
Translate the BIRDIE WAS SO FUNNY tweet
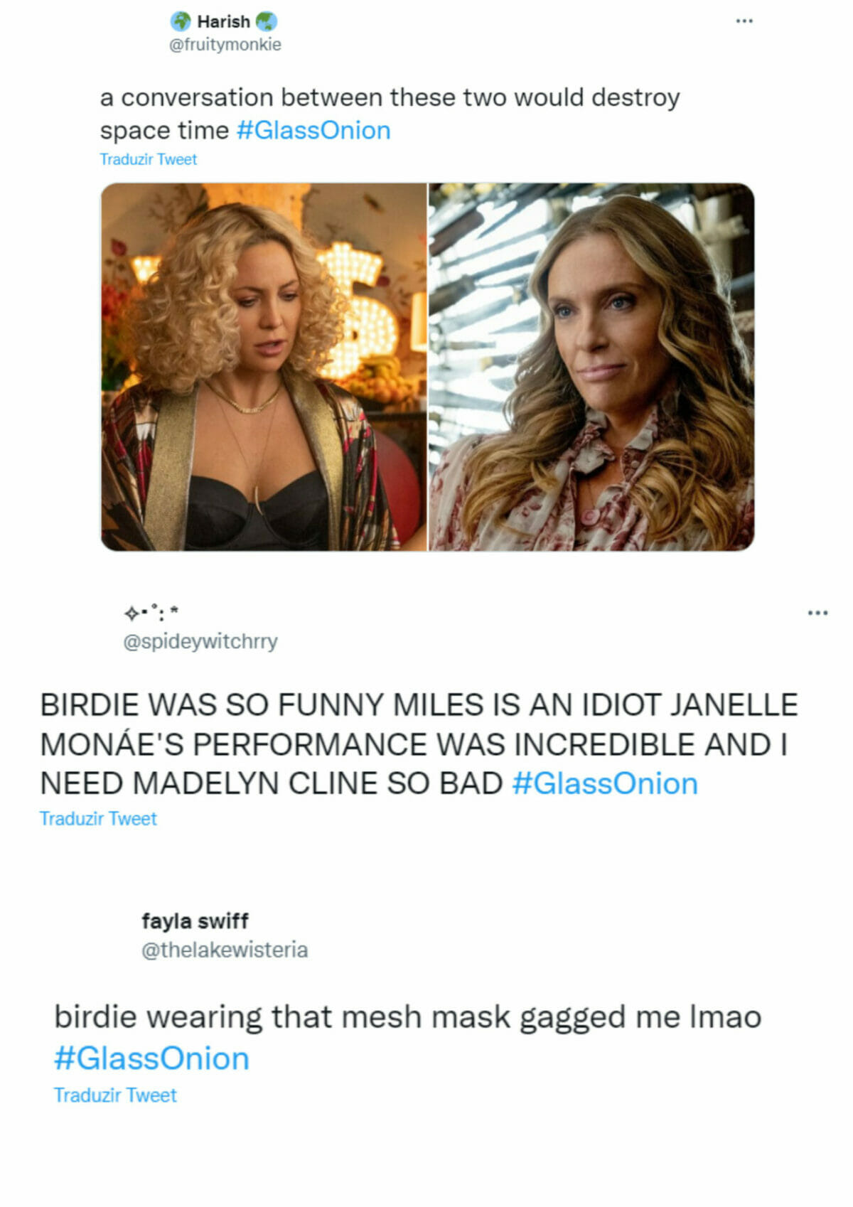(98, 819)
